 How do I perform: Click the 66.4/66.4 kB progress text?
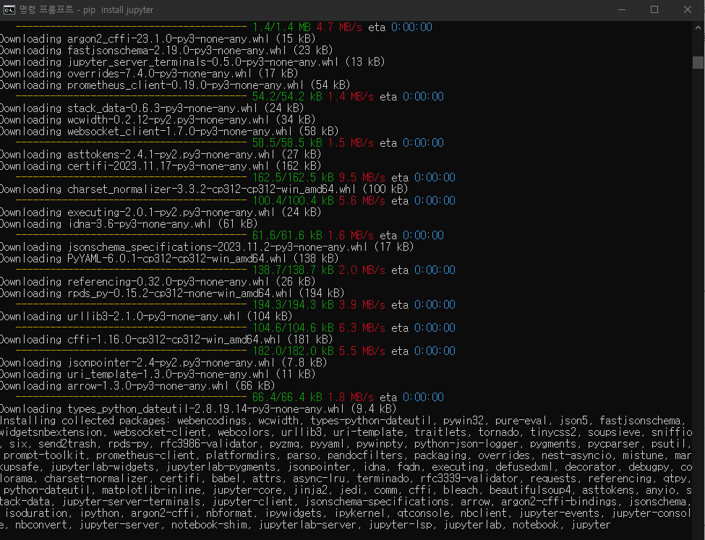tap(287, 398)
